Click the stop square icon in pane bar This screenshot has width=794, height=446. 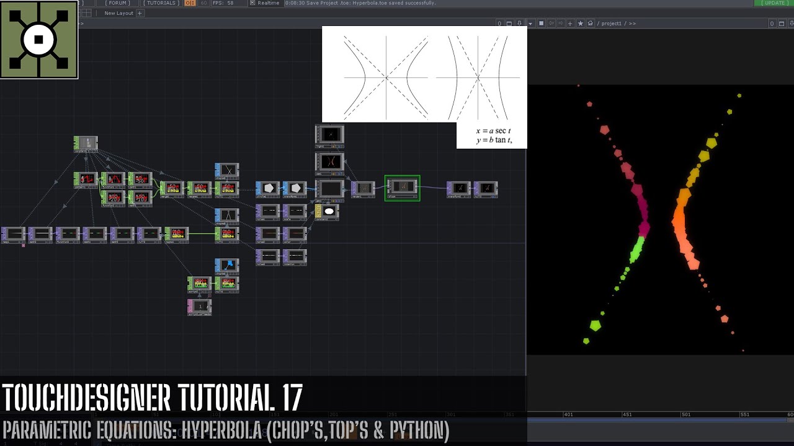tap(541, 24)
